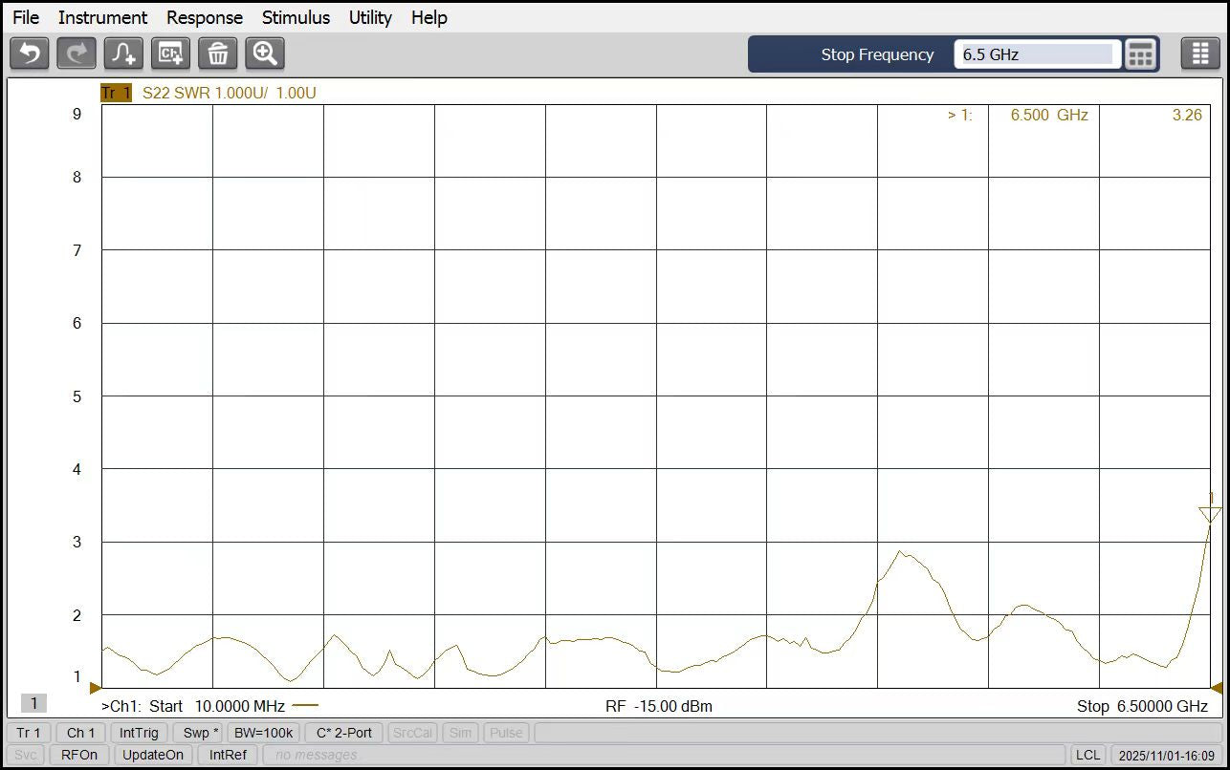This screenshot has width=1230, height=770.
Task: Click the reference level arrow on the left axis
Action: [x=95, y=687]
